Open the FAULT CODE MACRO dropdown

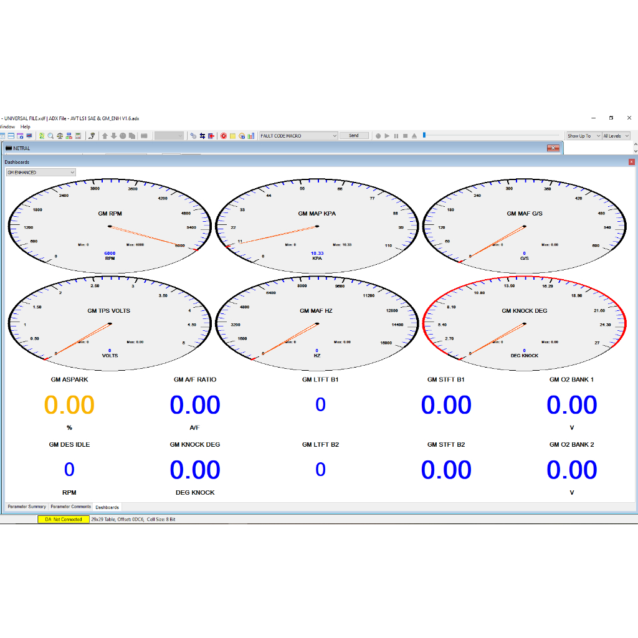298,136
